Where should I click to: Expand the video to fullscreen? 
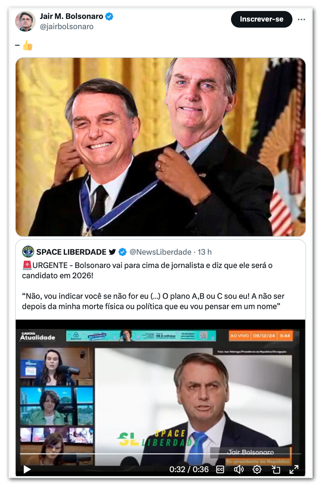tap(294, 469)
